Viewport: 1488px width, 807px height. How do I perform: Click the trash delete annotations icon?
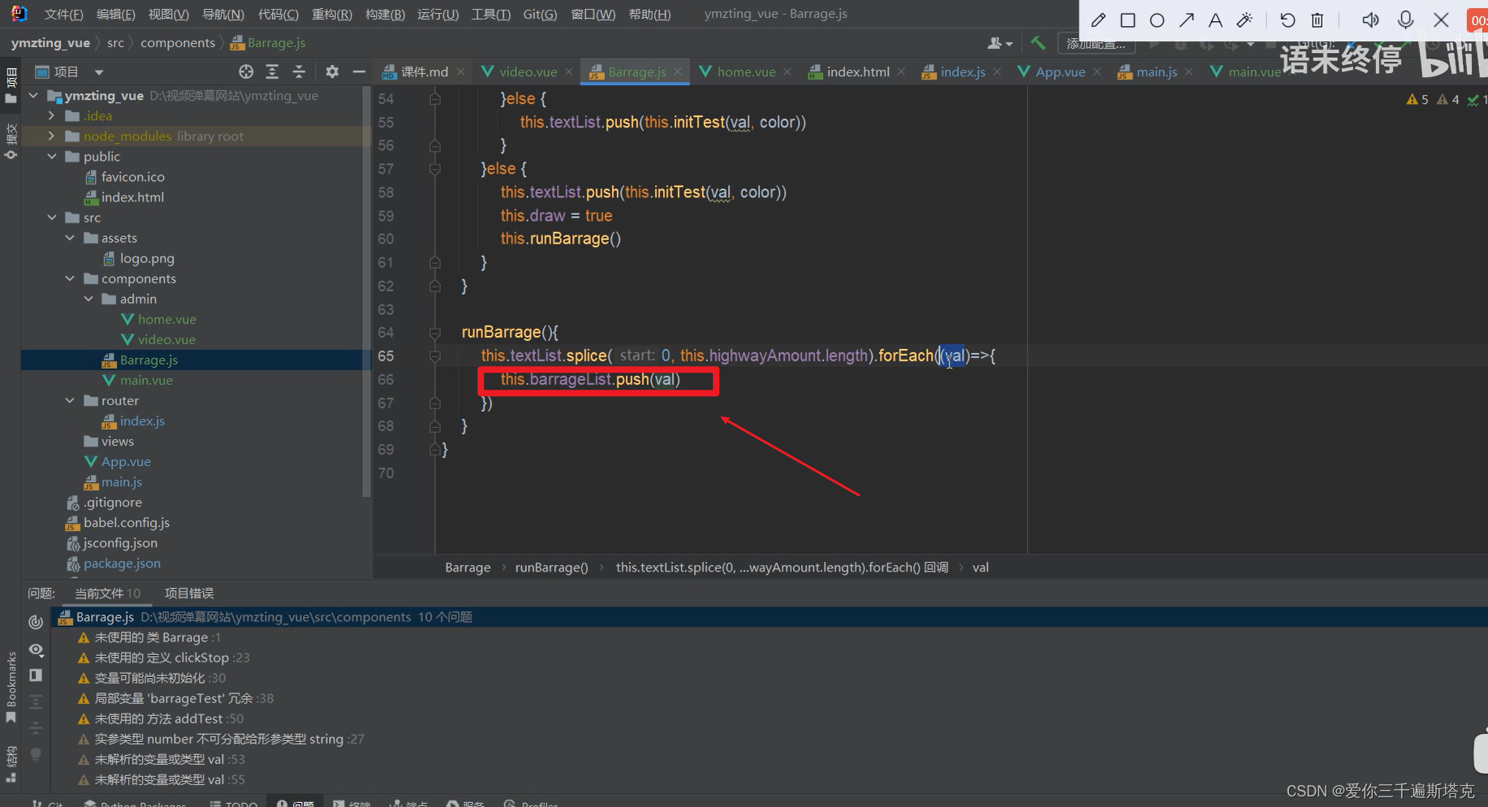click(1318, 20)
